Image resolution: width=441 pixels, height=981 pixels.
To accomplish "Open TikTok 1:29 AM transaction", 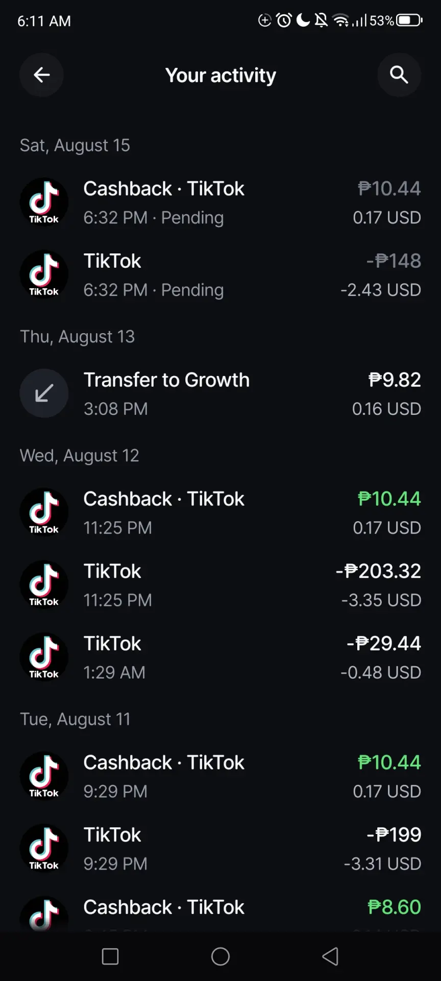I will coord(220,657).
